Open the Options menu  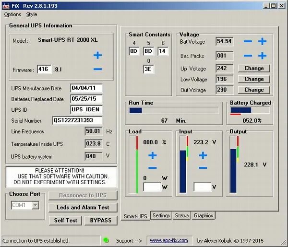[x=12, y=14]
